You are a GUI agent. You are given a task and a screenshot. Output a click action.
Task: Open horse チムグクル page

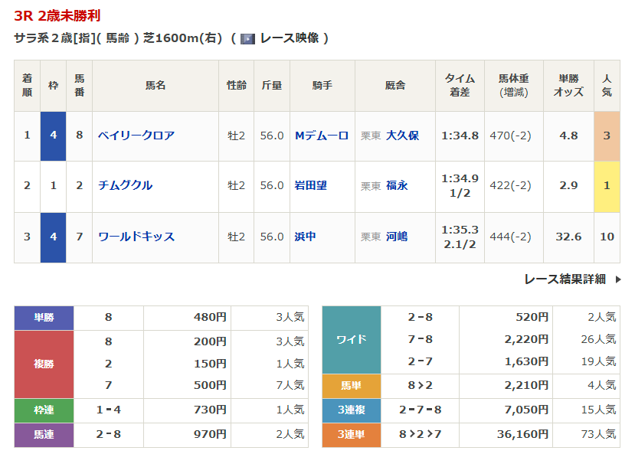click(x=125, y=185)
